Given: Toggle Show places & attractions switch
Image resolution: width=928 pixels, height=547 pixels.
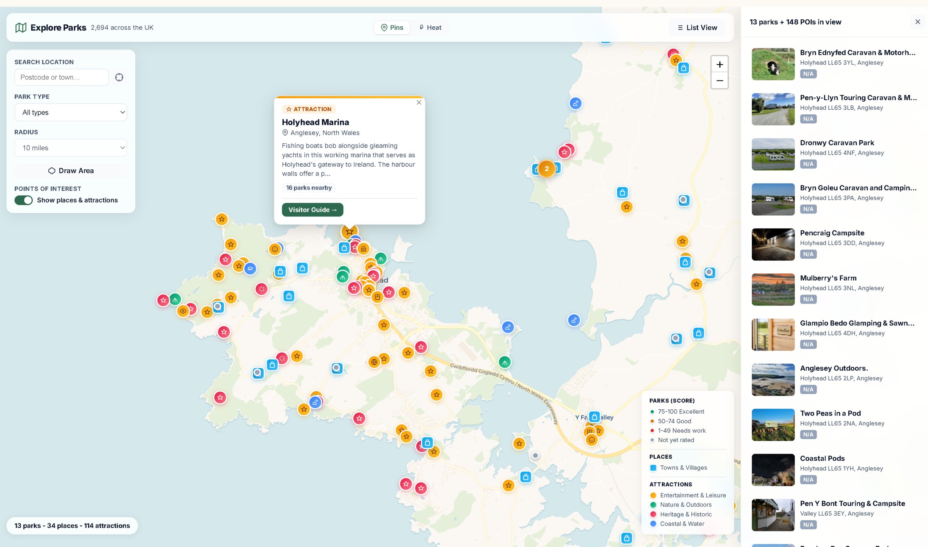Looking at the screenshot, I should click(24, 200).
